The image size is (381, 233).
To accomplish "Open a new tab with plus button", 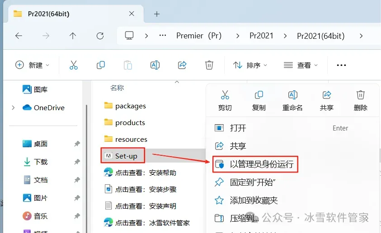I will (x=157, y=14).
